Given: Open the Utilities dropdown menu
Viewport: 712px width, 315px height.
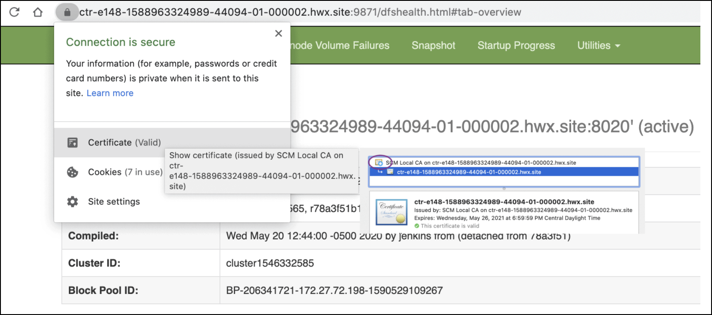Looking at the screenshot, I should pyautogui.click(x=598, y=46).
